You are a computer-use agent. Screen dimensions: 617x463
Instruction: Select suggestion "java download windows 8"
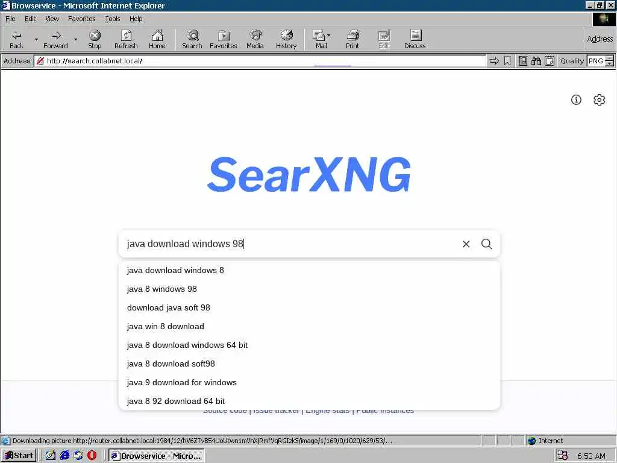click(x=309, y=271)
